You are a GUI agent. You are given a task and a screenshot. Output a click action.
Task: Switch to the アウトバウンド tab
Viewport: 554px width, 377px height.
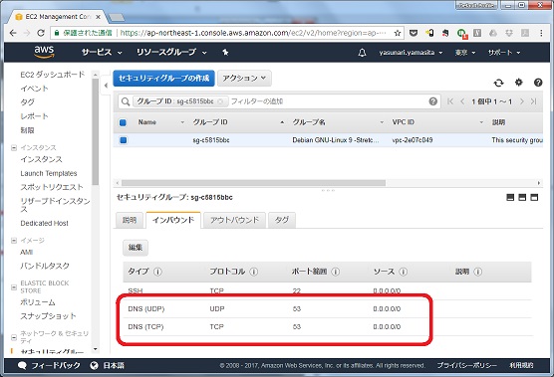pos(234,220)
